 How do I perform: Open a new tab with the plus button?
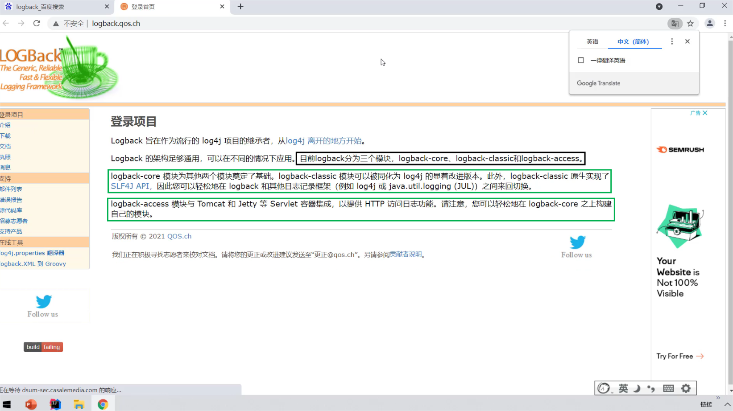tap(240, 7)
